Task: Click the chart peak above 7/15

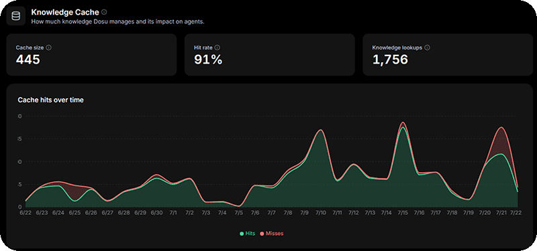Action: pyautogui.click(x=403, y=123)
